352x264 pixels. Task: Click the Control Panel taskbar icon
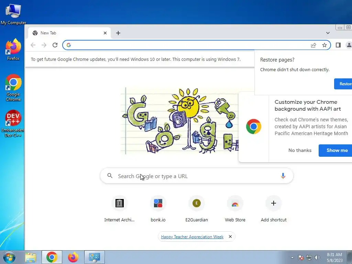(x=95, y=257)
